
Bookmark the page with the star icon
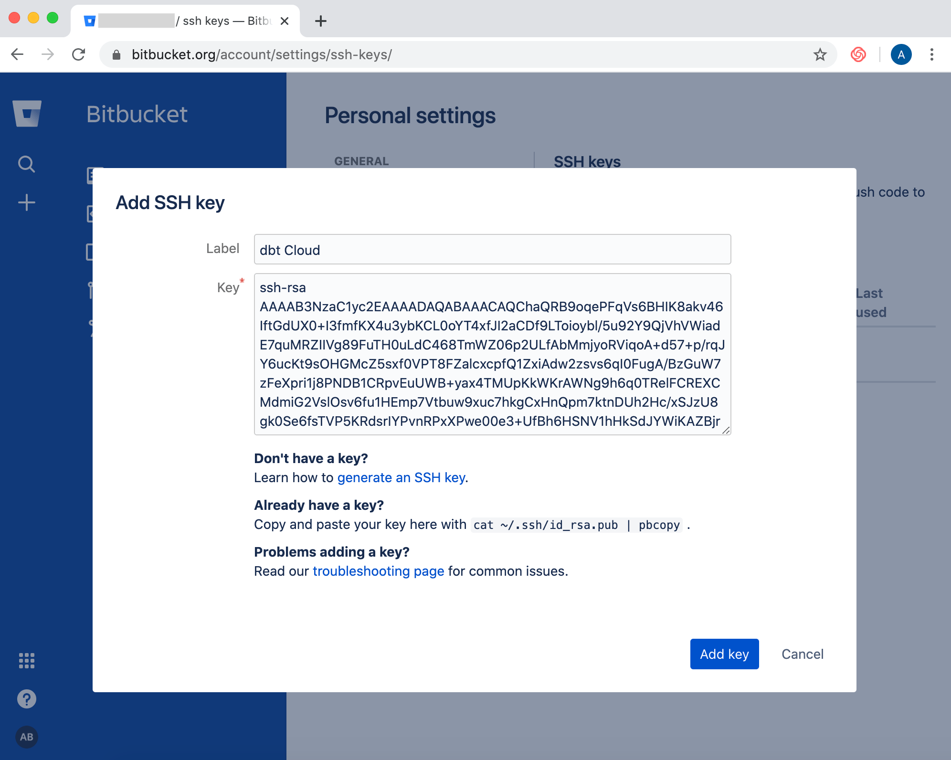820,54
